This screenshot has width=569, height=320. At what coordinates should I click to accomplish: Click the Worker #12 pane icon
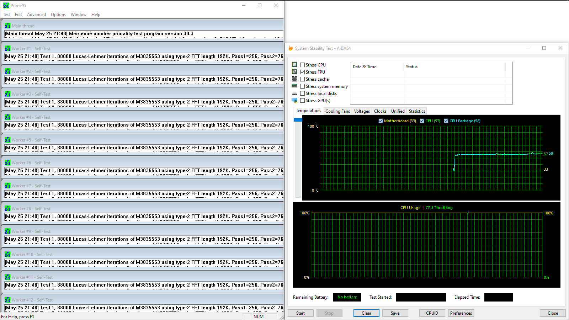[x=7, y=300]
